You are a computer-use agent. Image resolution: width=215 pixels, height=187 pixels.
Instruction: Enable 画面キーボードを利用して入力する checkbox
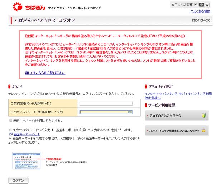11,120
